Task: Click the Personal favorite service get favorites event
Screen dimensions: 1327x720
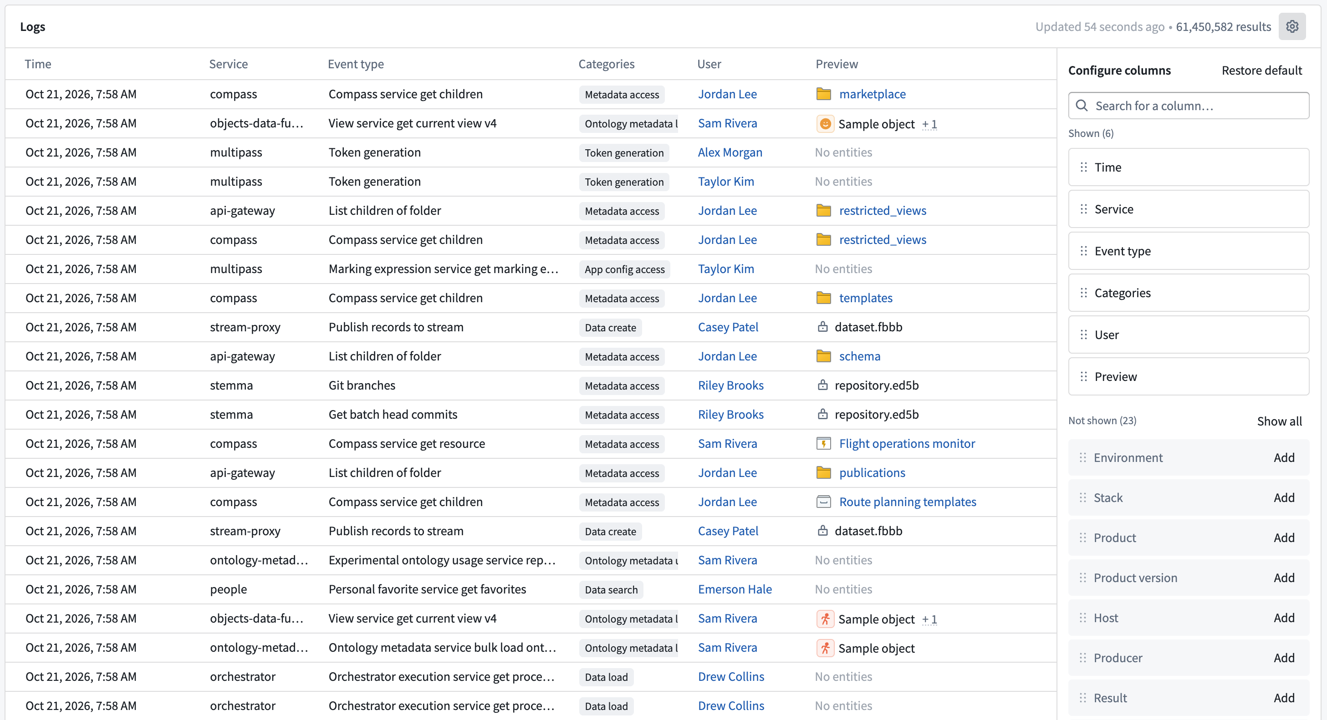Action: 427,589
